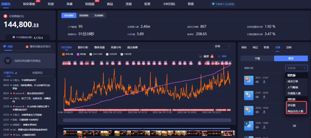Click the help icon next to 千次观看成交额
311x138 pixels.
click(x=14, y=37)
